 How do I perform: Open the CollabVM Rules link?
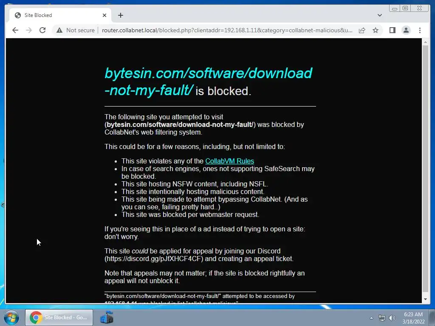(x=229, y=161)
